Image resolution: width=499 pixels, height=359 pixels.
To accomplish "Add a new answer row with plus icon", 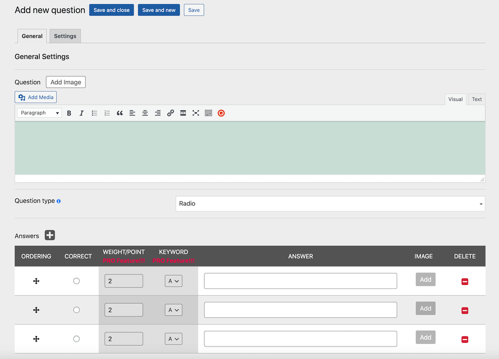I will pyautogui.click(x=49, y=235).
